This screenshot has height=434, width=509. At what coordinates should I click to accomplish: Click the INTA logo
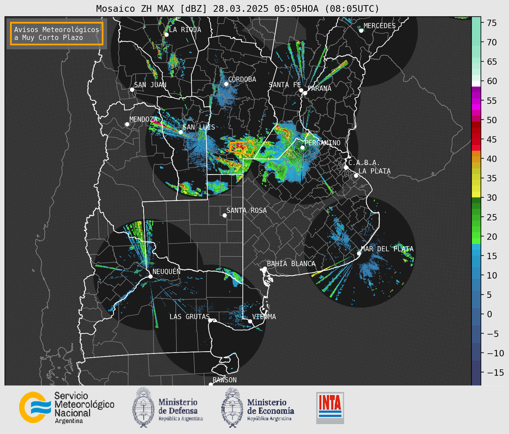coord(330,408)
